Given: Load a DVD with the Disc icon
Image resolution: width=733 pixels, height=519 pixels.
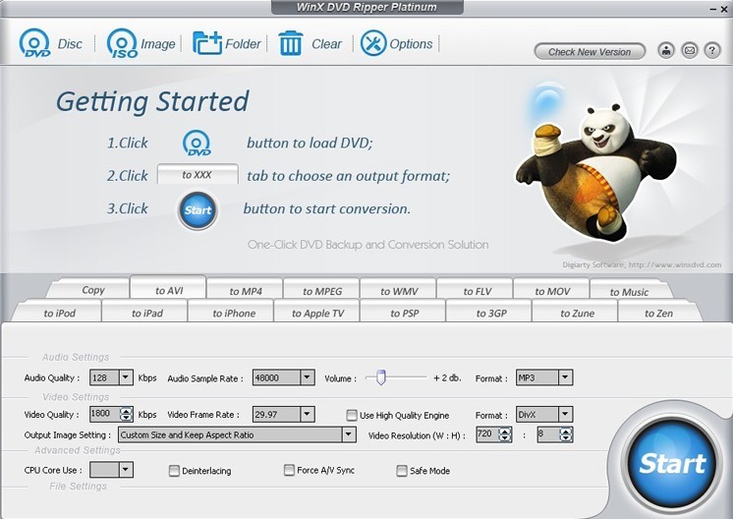Looking at the screenshot, I should click(x=35, y=43).
